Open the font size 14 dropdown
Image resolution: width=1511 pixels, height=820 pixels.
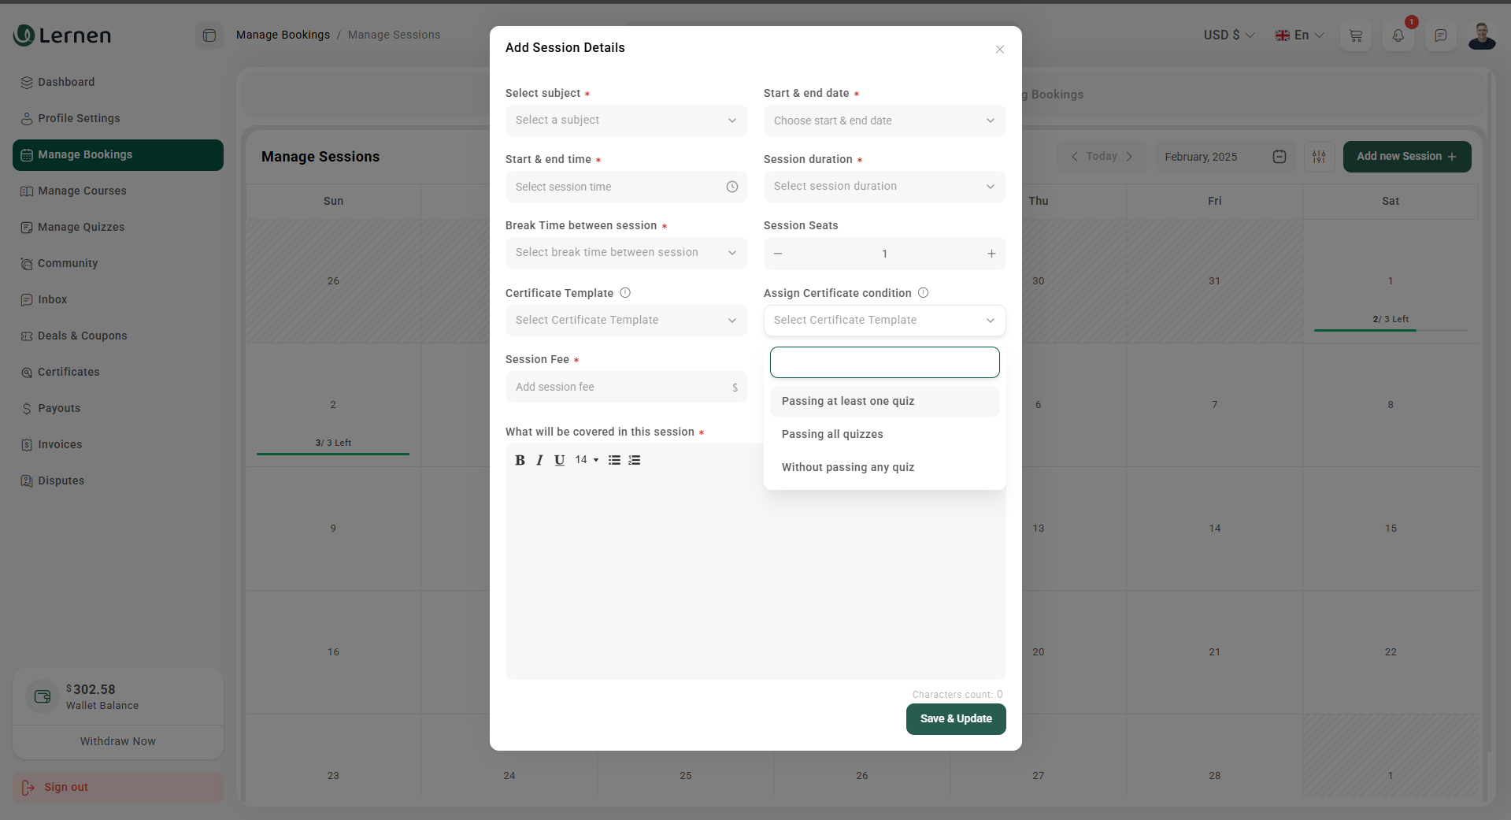coord(587,460)
